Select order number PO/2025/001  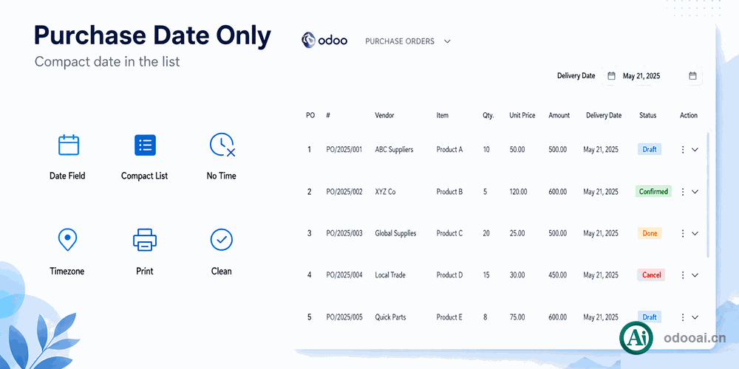click(x=344, y=150)
